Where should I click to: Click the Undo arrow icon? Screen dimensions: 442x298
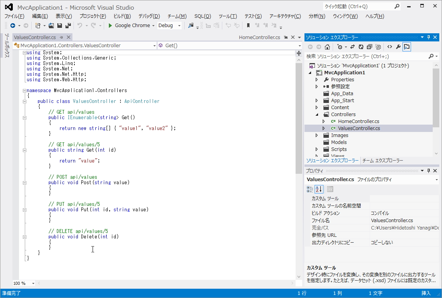tap(80, 26)
